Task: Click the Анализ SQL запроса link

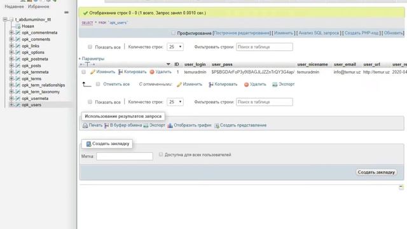Action: point(319,33)
